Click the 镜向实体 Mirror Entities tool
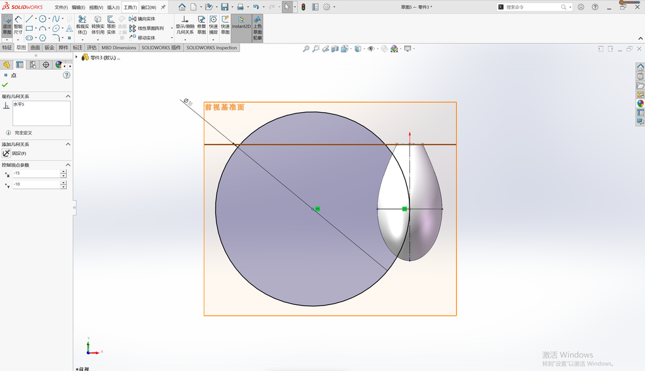Viewport: 645px width, 371px height. 142,19
